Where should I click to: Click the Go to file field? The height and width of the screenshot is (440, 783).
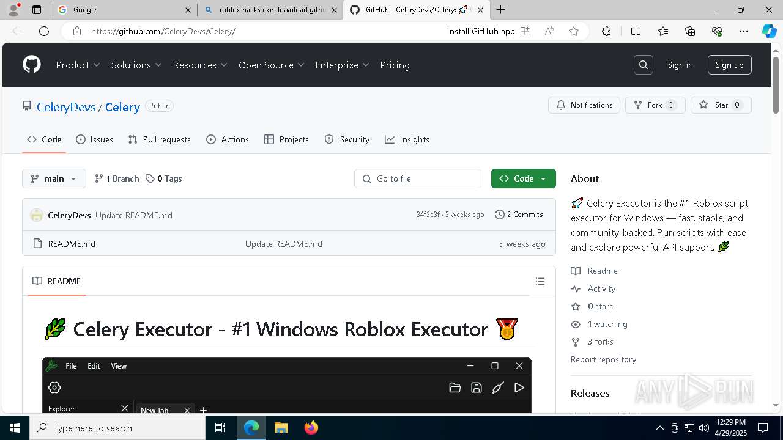pos(418,178)
